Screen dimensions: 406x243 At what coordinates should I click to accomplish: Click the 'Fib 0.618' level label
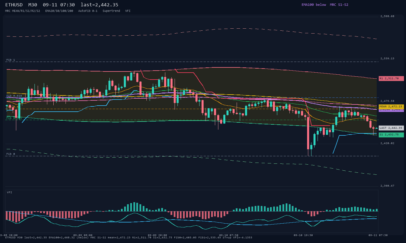(x=14, y=96)
